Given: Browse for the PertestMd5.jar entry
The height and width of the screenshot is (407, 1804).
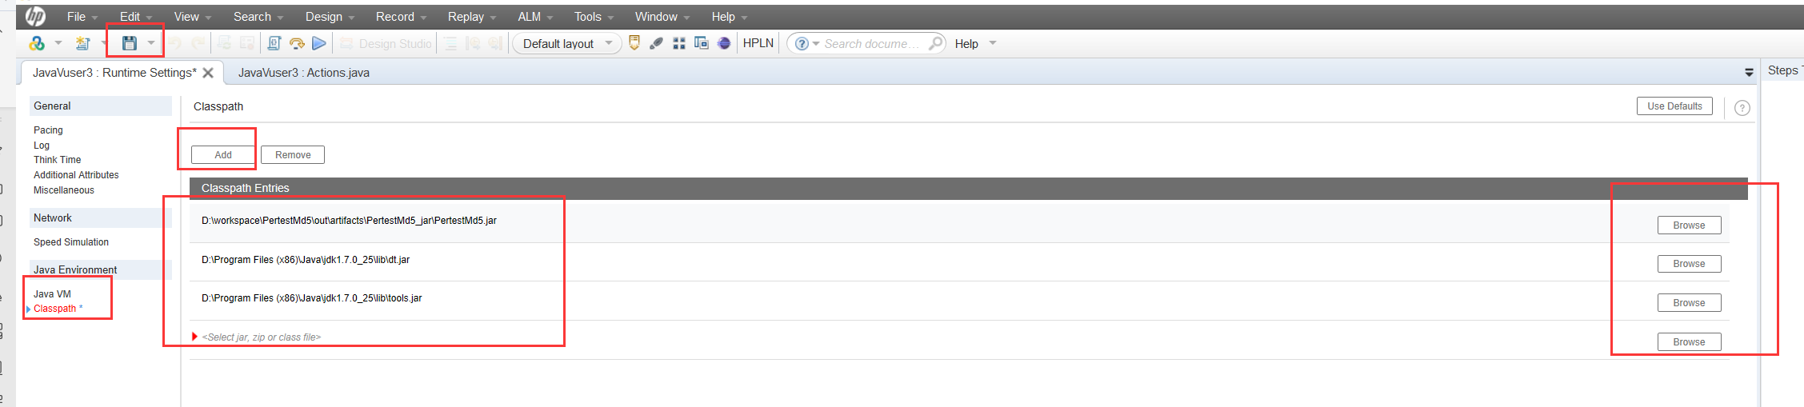Looking at the screenshot, I should tap(1689, 225).
